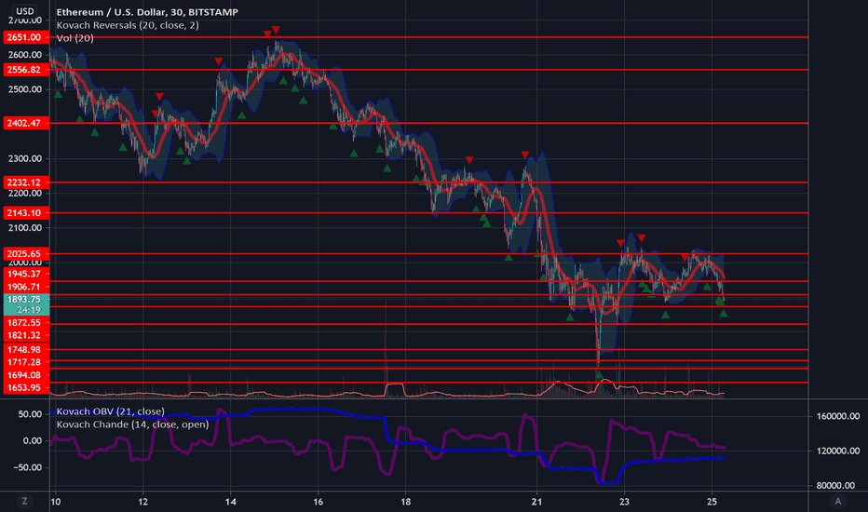Screen dimensions: 868x512
Task: Select the Kovach Reversals indicator legend
Action: tap(128, 25)
